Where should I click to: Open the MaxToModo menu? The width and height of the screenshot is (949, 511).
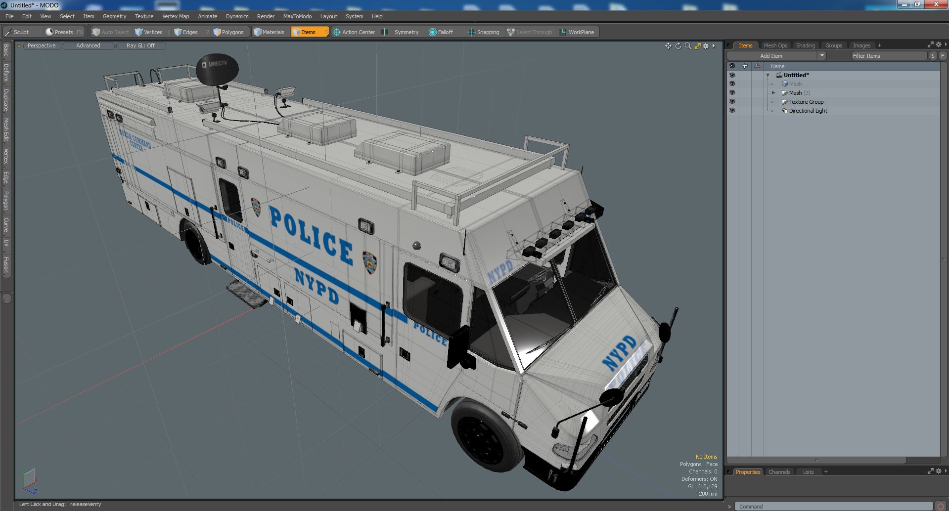[x=297, y=16]
